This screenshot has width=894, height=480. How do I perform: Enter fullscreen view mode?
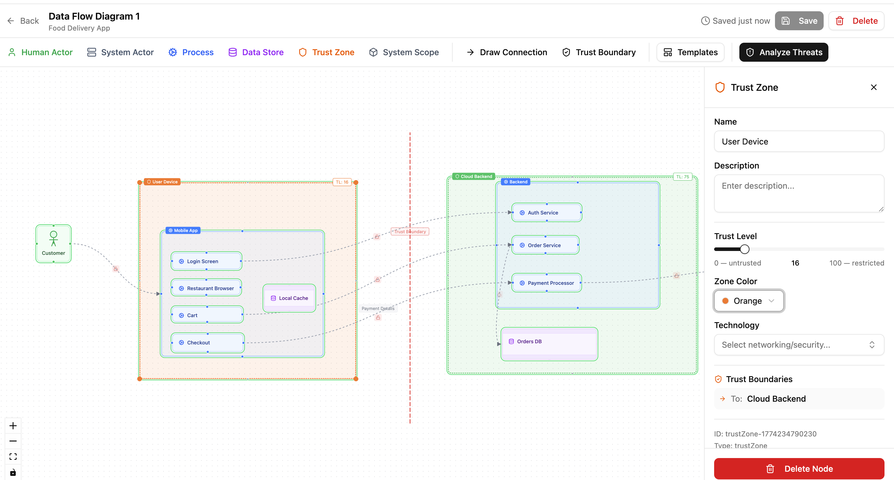point(13,457)
